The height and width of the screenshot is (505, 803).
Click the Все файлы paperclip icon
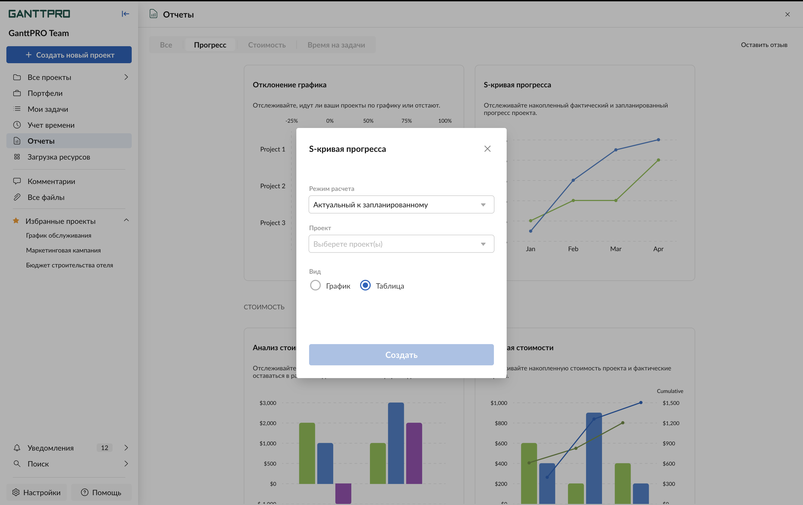(x=17, y=197)
